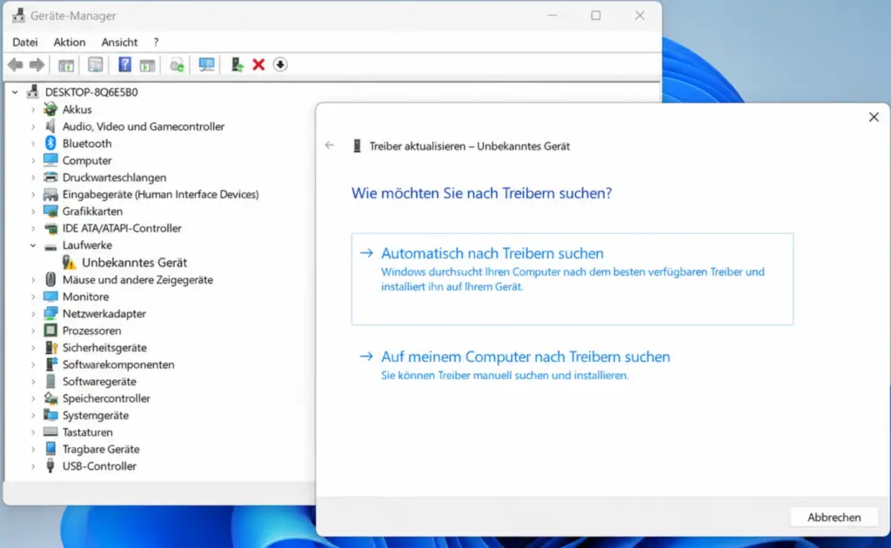
Task: Close the Treiber aktualisieren dialog
Action: tap(874, 117)
